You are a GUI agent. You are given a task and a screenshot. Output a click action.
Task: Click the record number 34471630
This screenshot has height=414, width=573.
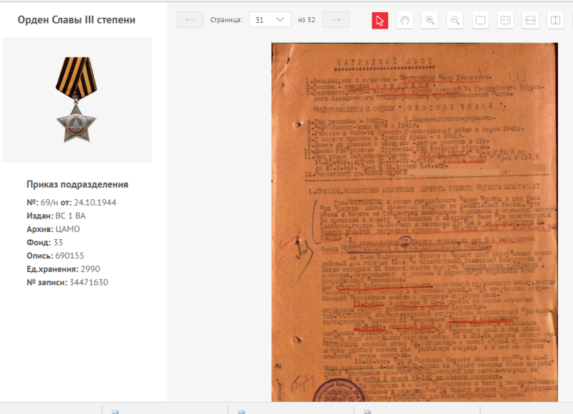click(x=88, y=282)
